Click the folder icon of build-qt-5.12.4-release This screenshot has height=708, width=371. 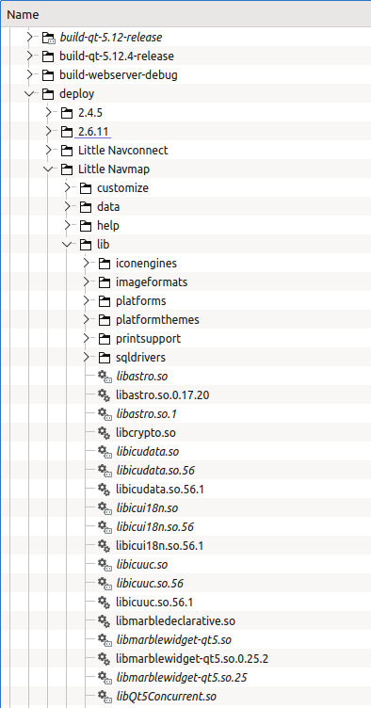click(47, 56)
